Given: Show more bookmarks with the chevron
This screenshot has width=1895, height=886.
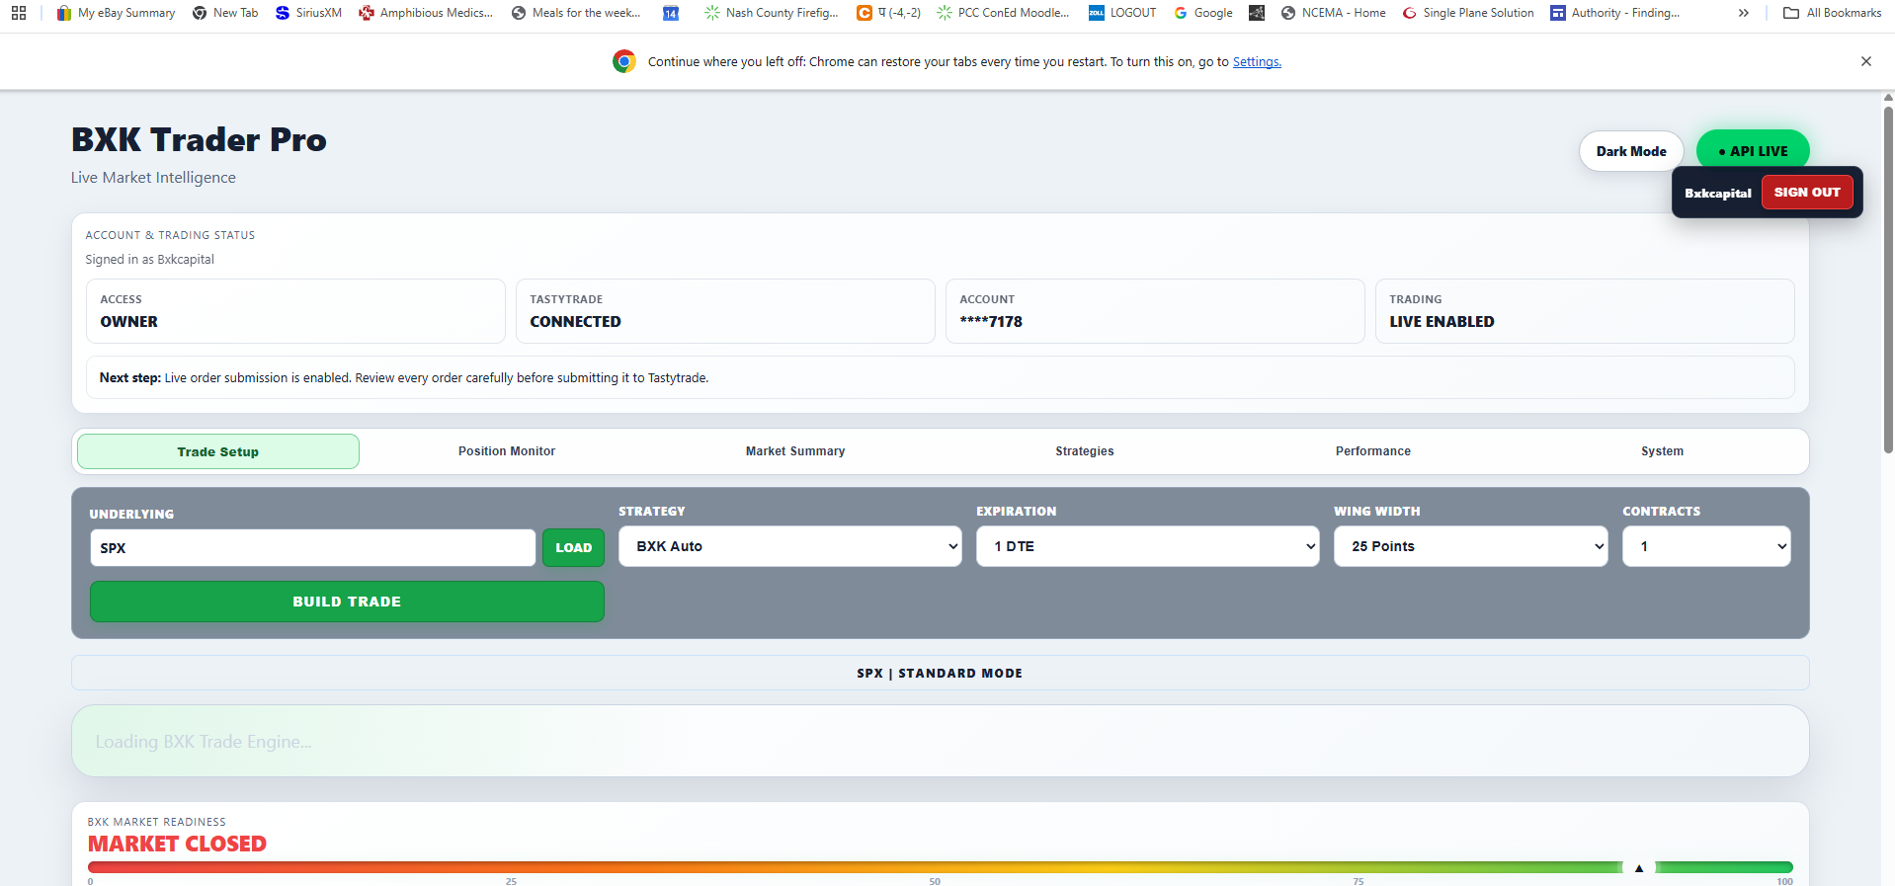Looking at the screenshot, I should coord(1744,13).
